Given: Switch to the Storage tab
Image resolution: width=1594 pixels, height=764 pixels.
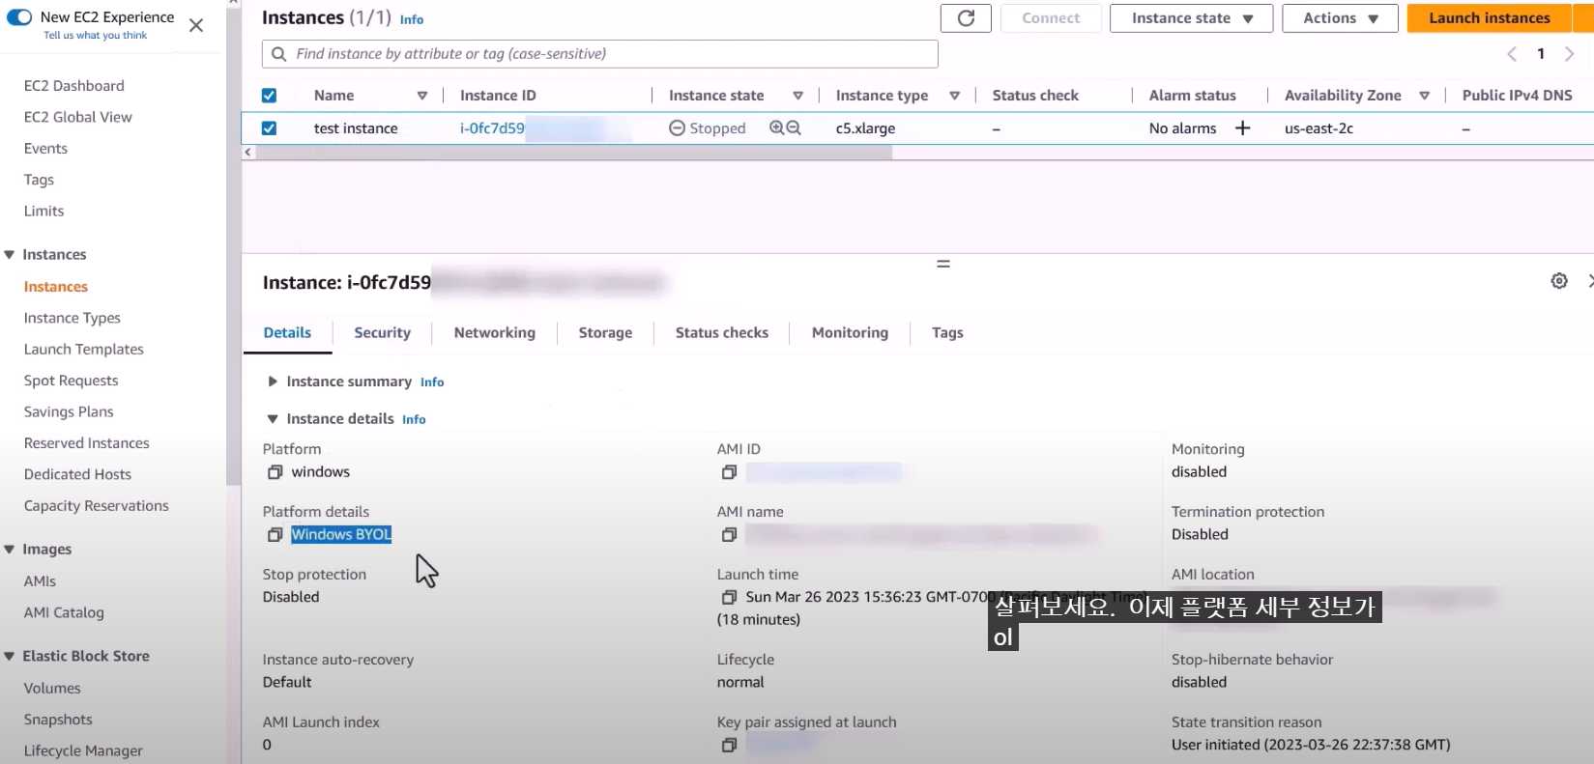Looking at the screenshot, I should (605, 332).
